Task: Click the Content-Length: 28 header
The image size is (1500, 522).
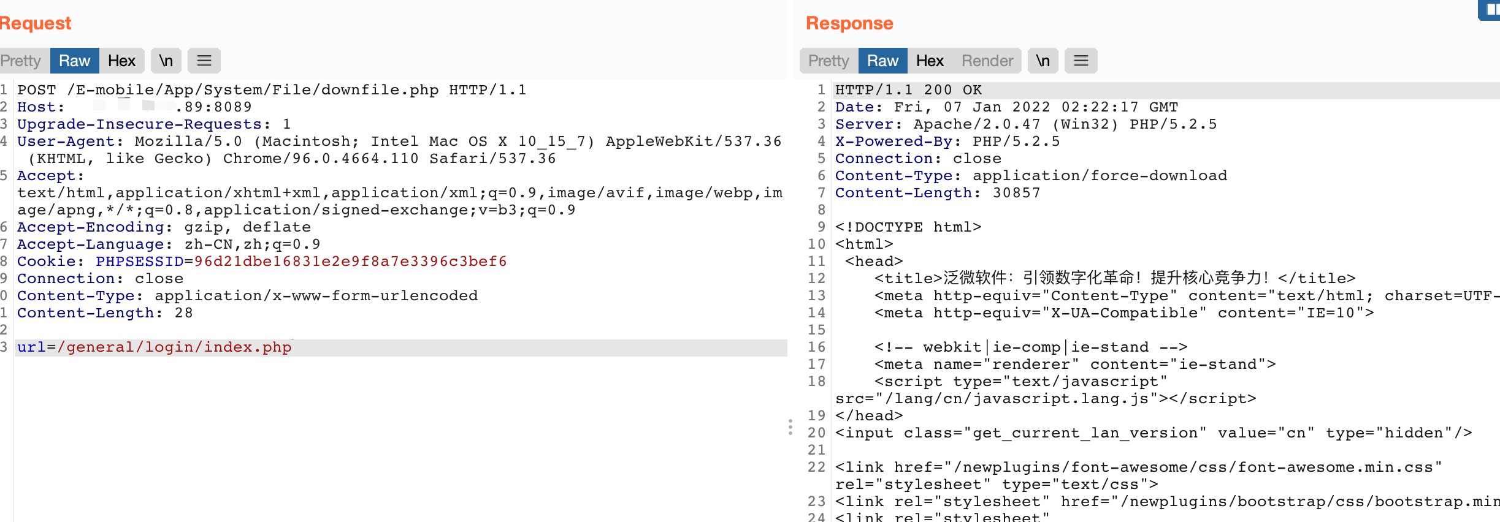Action: [105, 313]
